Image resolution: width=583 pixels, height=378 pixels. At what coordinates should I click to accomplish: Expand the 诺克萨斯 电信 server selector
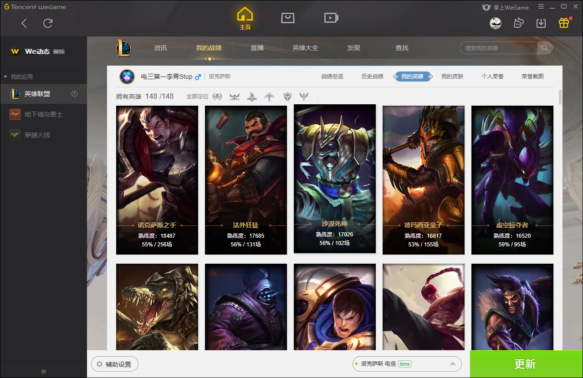point(407,364)
